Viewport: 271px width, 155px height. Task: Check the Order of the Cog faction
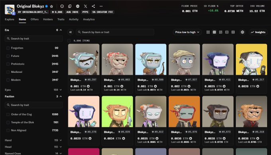[8, 114]
